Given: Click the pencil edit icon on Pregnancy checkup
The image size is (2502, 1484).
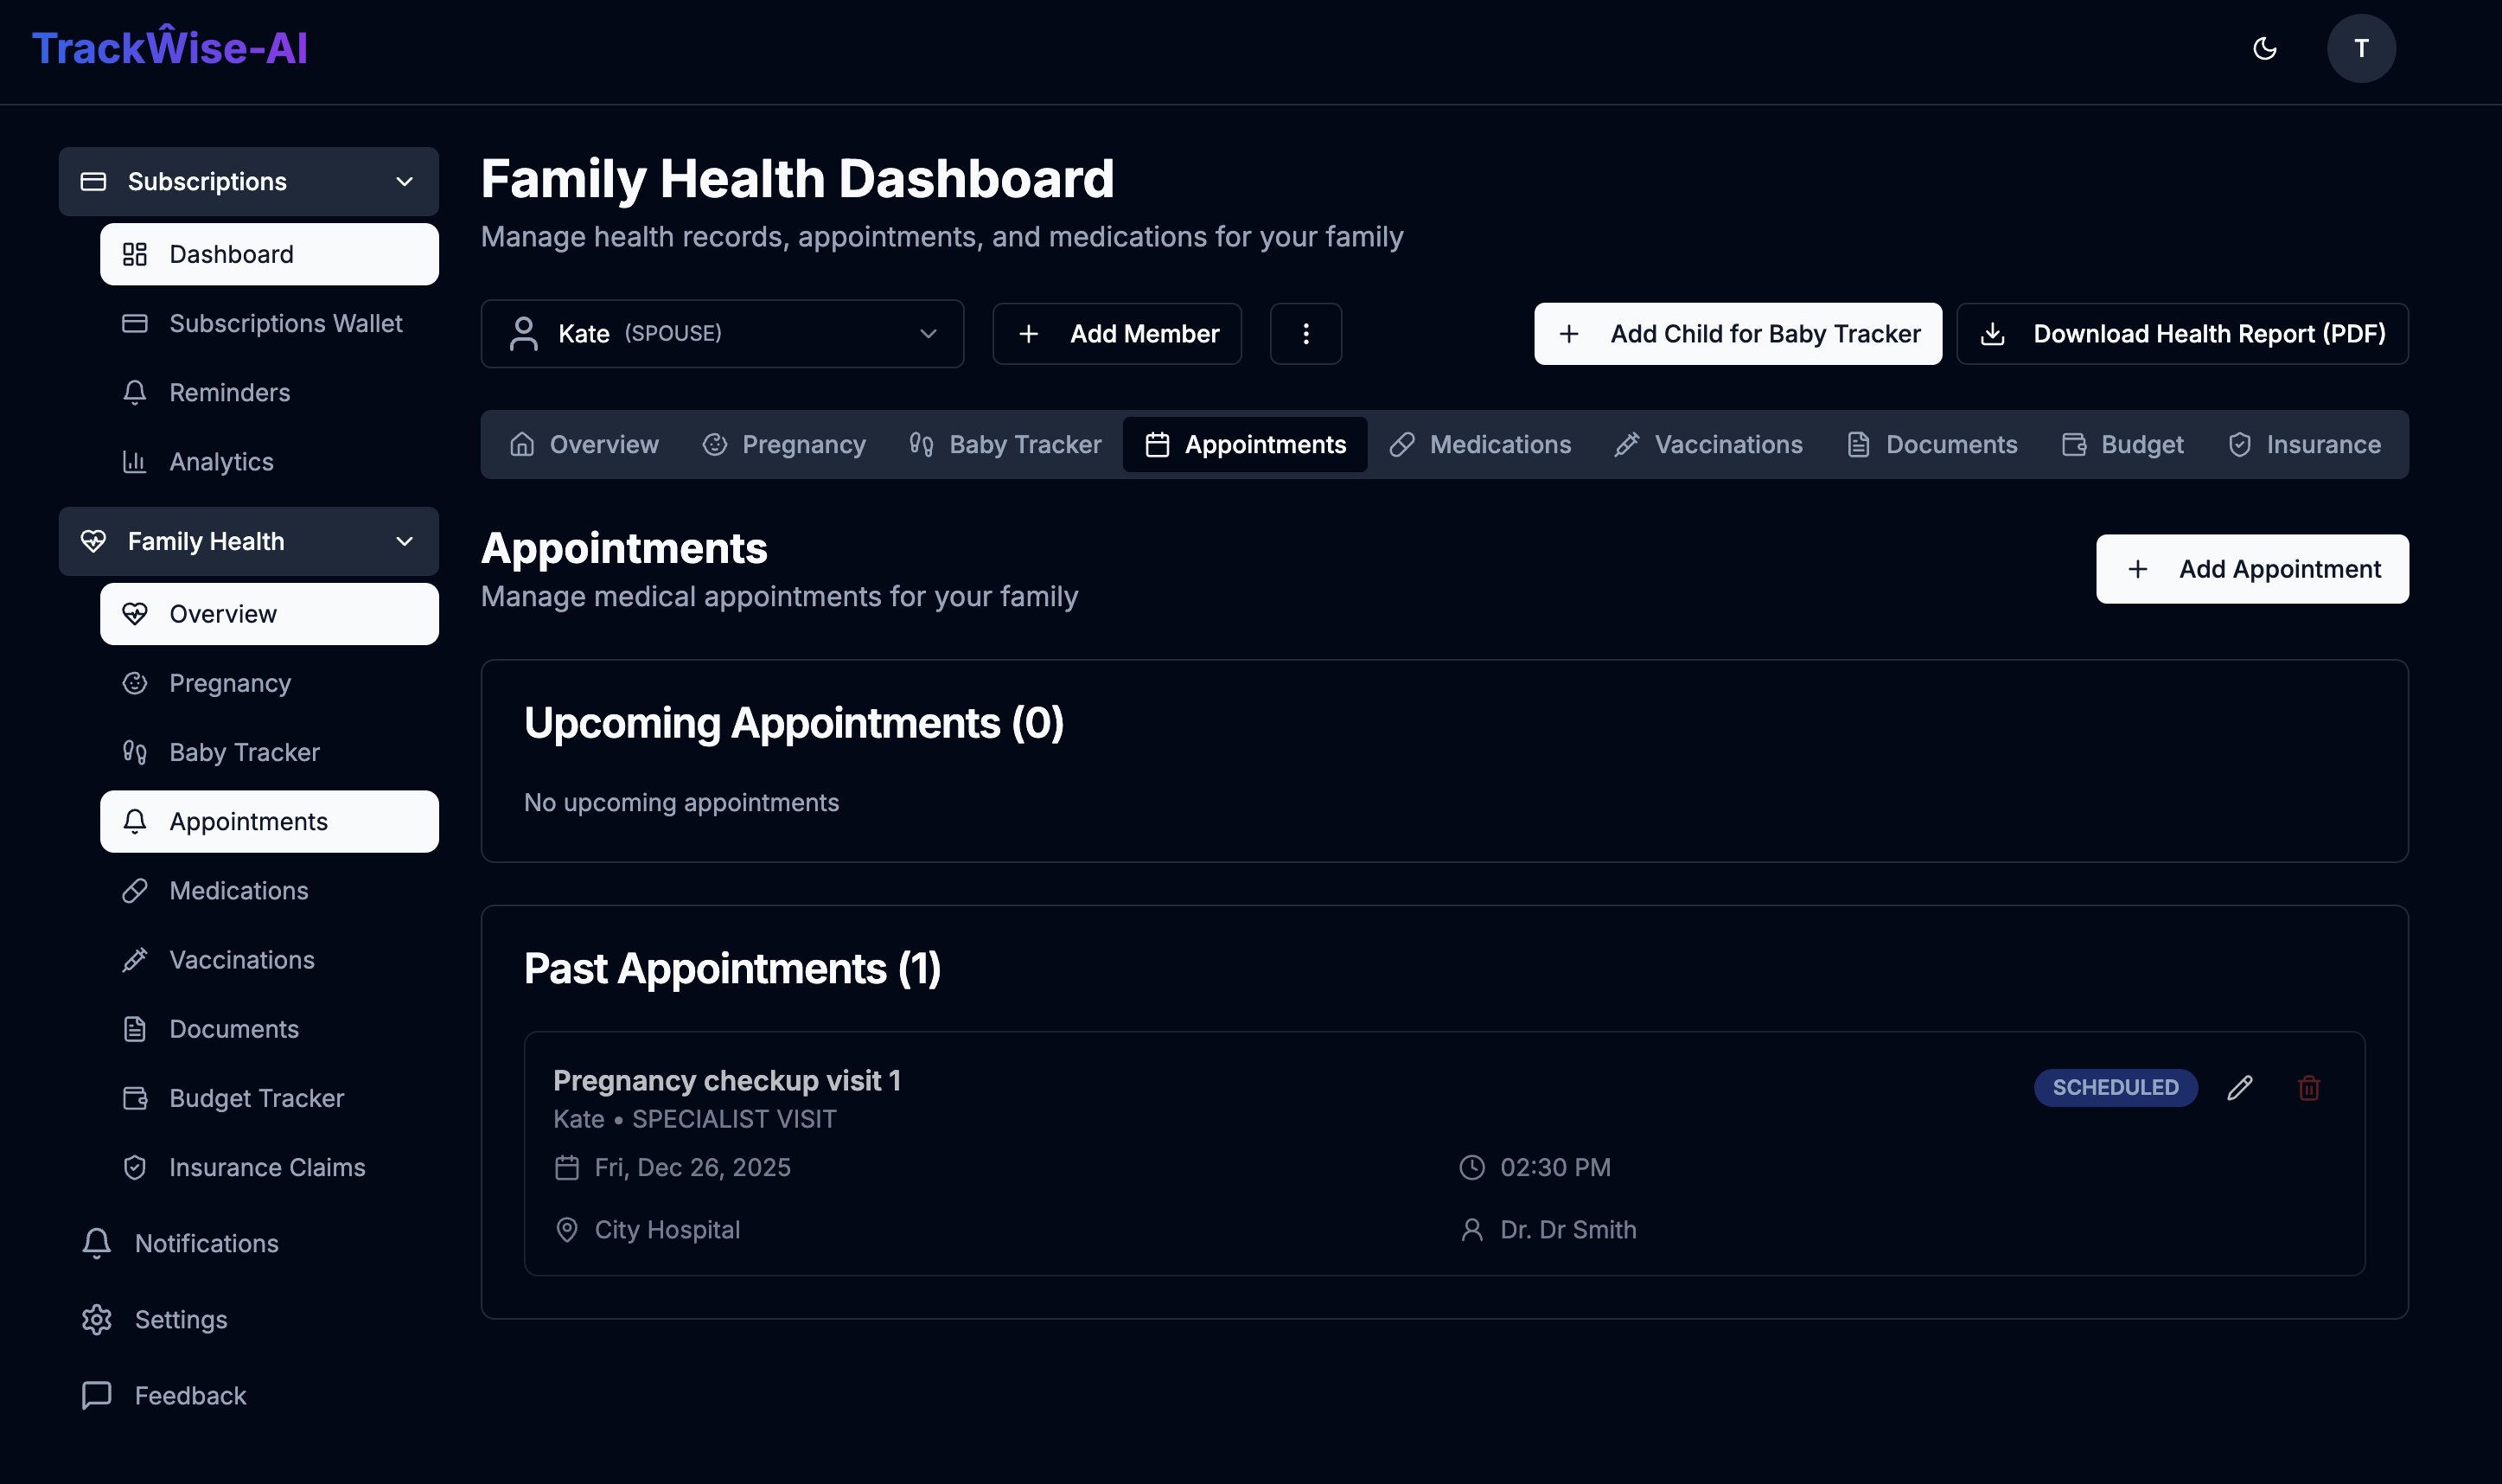Looking at the screenshot, I should point(2239,1087).
